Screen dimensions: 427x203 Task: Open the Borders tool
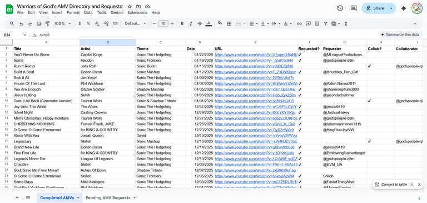coord(229,24)
